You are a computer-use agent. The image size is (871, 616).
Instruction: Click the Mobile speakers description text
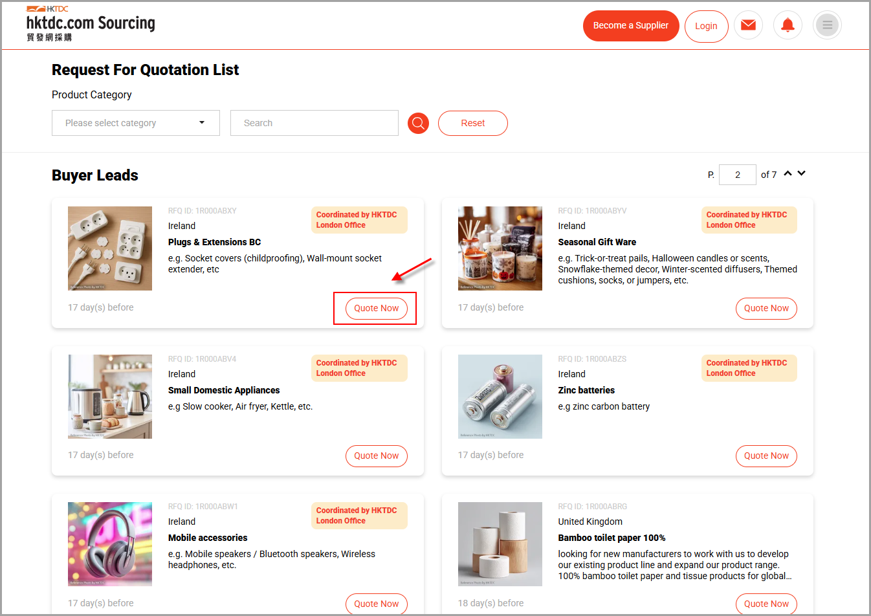(272, 559)
